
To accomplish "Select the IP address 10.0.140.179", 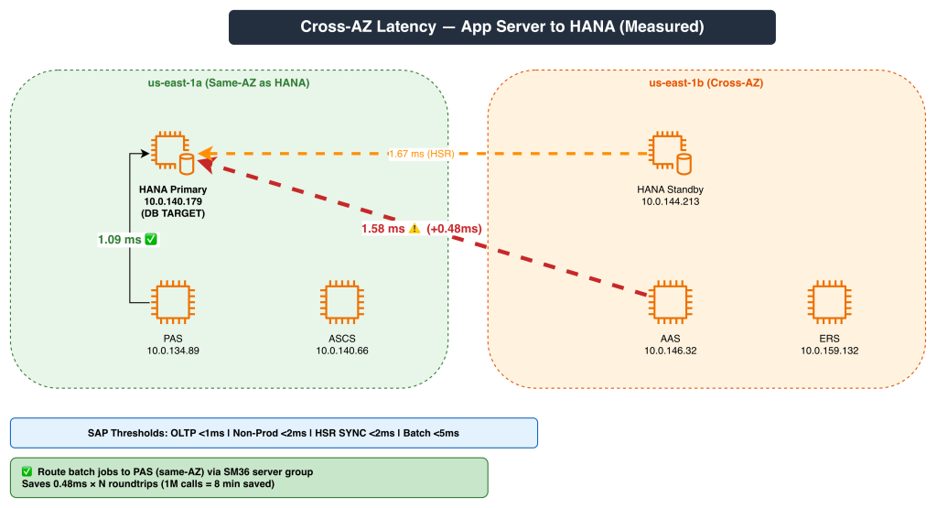I will pyautogui.click(x=173, y=201).
